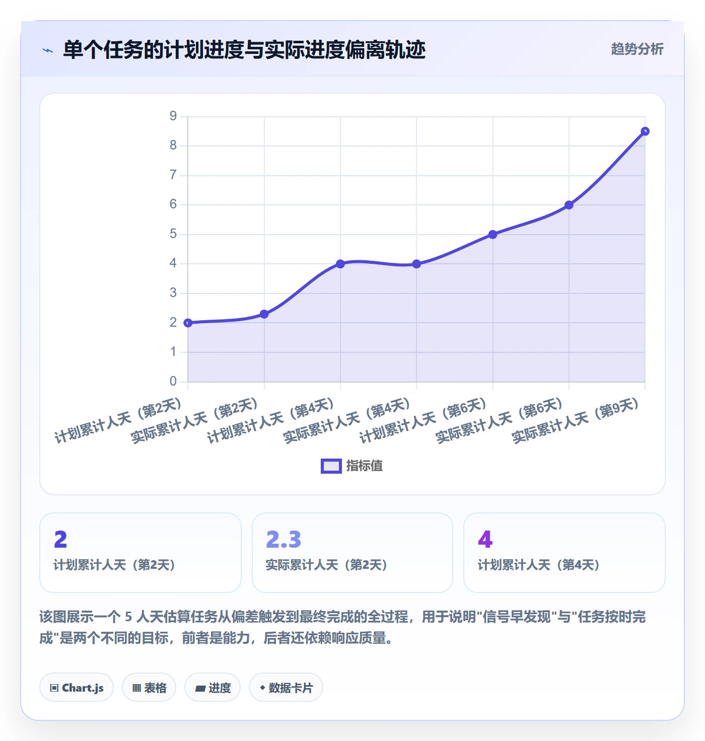Viewport: 705px width, 741px height.
Task: Open the stat card showing value 4
Action: [565, 553]
